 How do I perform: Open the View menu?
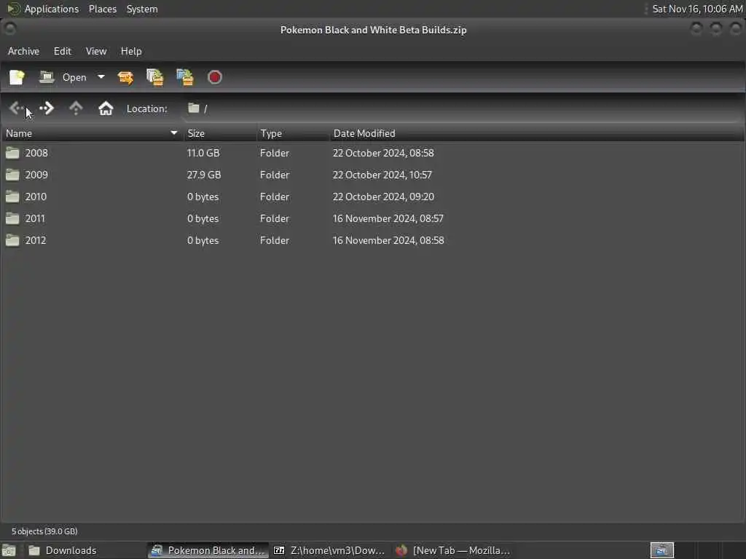click(x=96, y=51)
